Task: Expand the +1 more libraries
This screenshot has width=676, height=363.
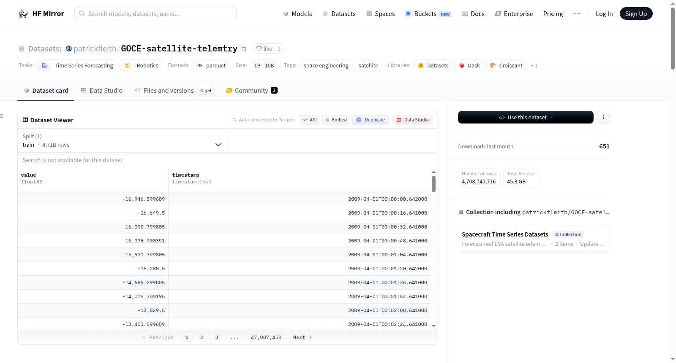Action: tap(534, 65)
